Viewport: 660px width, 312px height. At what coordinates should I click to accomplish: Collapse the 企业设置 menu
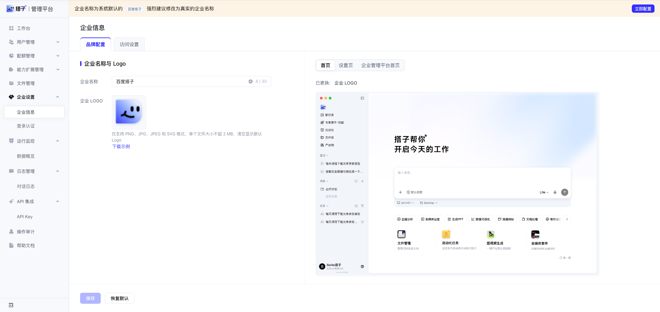[34, 97]
